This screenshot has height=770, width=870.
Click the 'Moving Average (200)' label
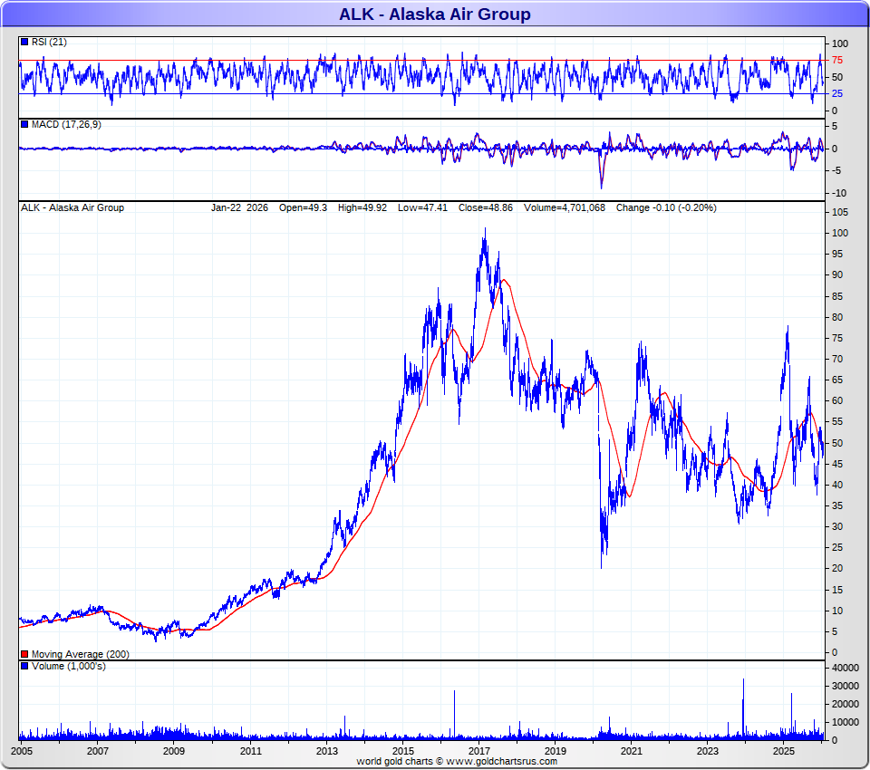(80, 654)
